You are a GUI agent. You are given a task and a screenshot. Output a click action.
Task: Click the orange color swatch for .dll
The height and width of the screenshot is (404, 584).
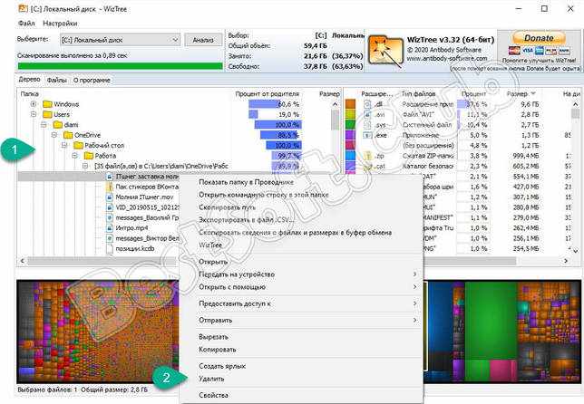tap(350, 104)
